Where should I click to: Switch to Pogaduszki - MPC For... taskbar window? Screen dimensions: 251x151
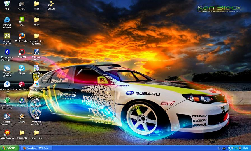point(37,148)
